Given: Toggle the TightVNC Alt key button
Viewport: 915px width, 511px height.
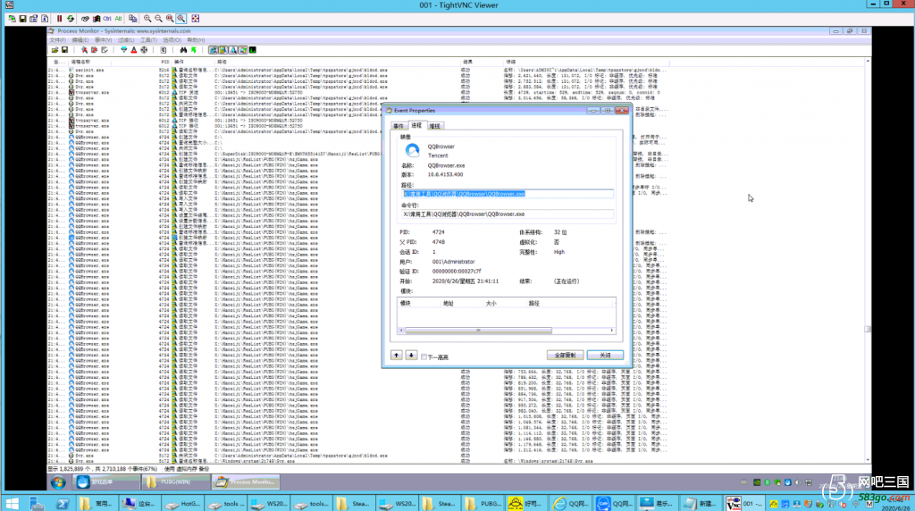Looking at the screenshot, I should pyautogui.click(x=119, y=19).
